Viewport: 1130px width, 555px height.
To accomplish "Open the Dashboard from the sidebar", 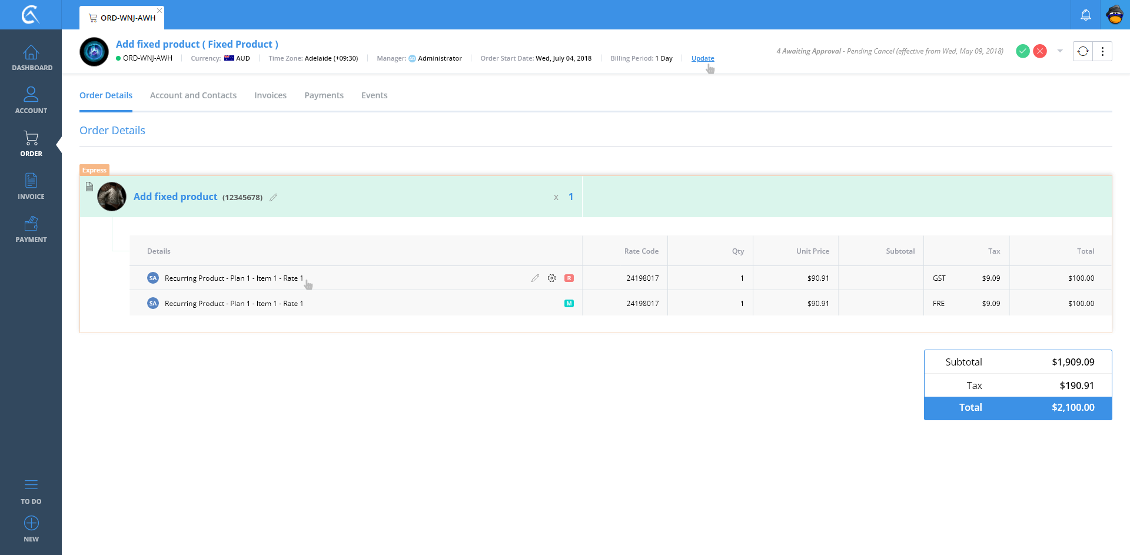I will [31, 58].
